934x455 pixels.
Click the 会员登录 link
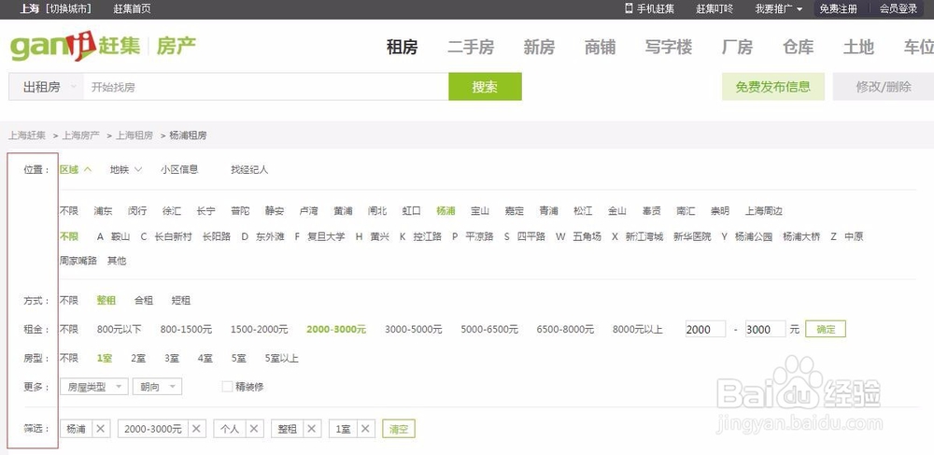[x=899, y=9]
